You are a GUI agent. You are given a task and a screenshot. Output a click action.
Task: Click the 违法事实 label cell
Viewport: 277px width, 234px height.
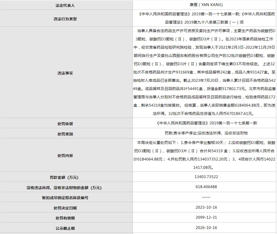[x=67, y=72]
